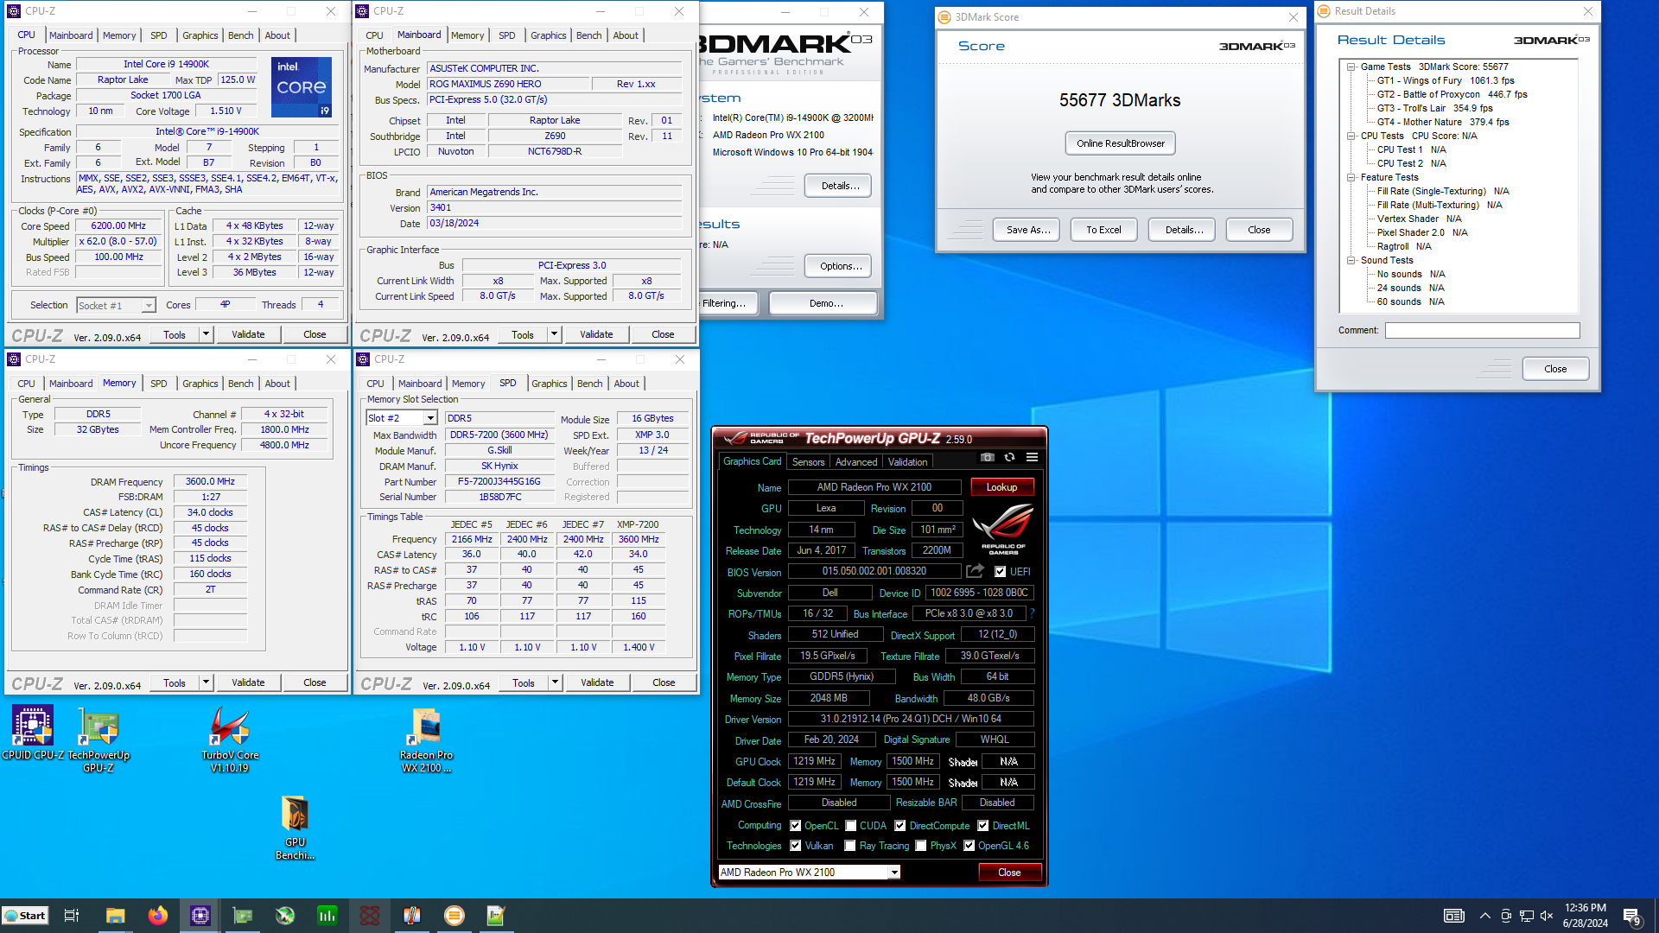Click the Online ResultBrowser button
This screenshot has height=933, width=1659.
click(x=1120, y=143)
